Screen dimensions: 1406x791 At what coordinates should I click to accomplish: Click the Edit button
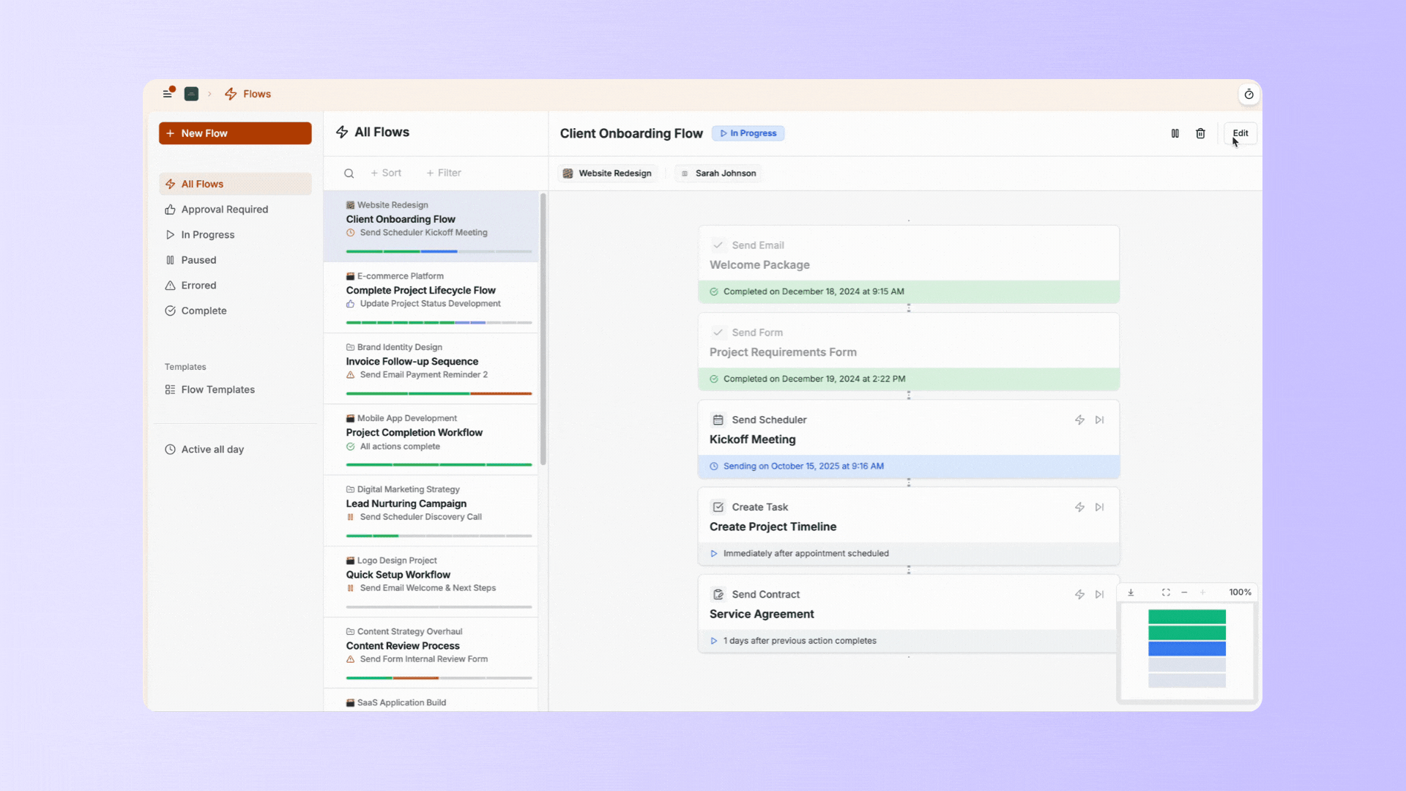[1240, 133]
